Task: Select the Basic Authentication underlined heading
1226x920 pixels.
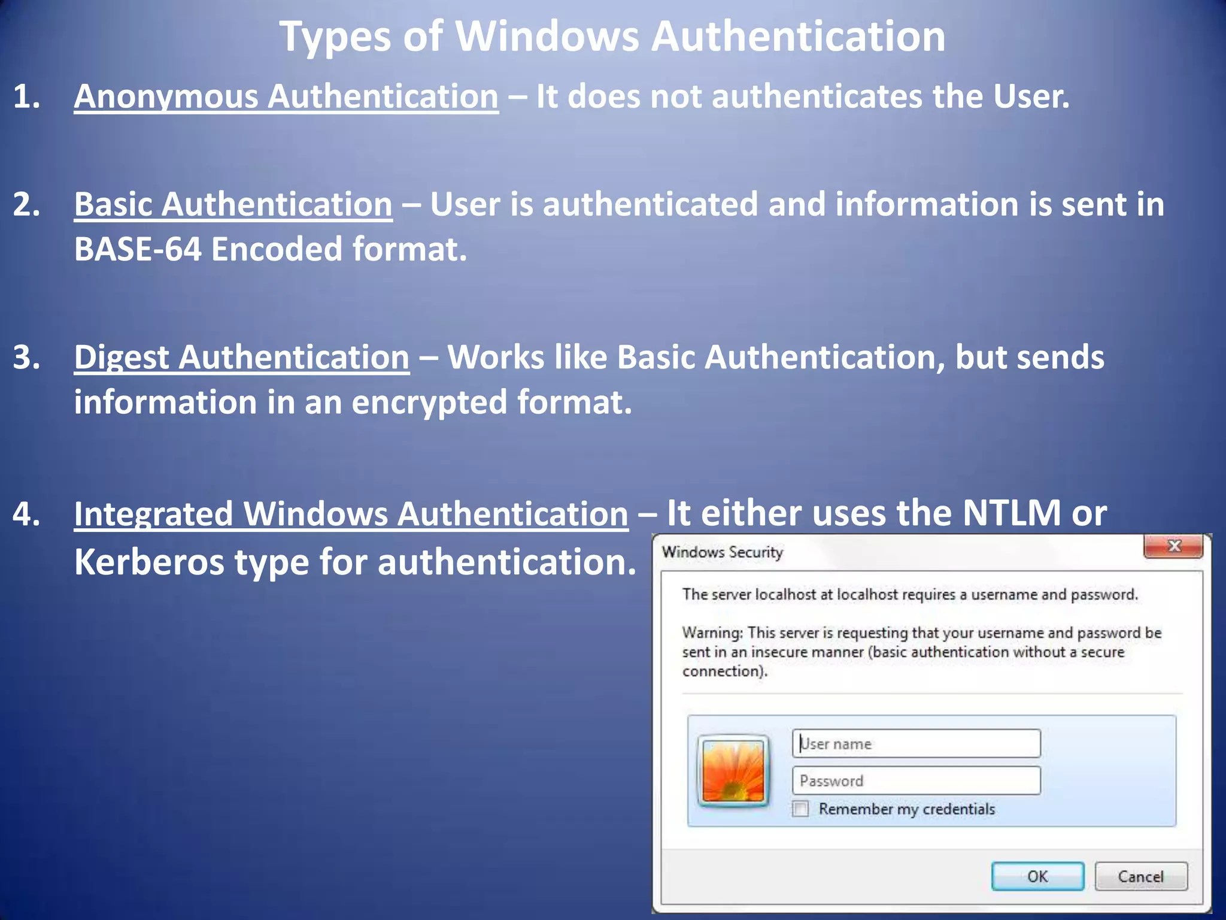Action: pyautogui.click(x=233, y=204)
